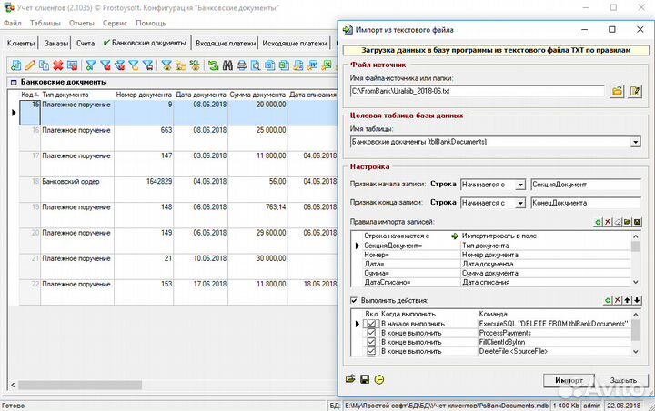Viewport: 655px width, 411px height.
Task: Open dropdown for 'Признак конца записи'
Action: click(520, 202)
